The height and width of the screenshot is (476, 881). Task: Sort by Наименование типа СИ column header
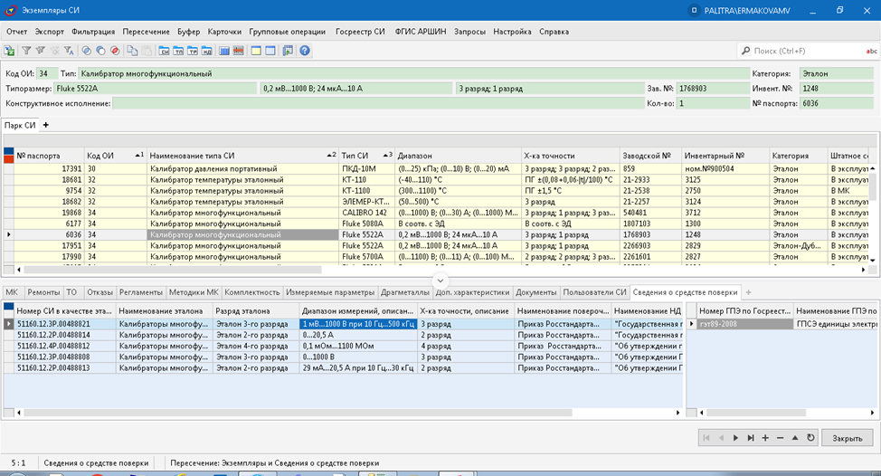point(242,156)
